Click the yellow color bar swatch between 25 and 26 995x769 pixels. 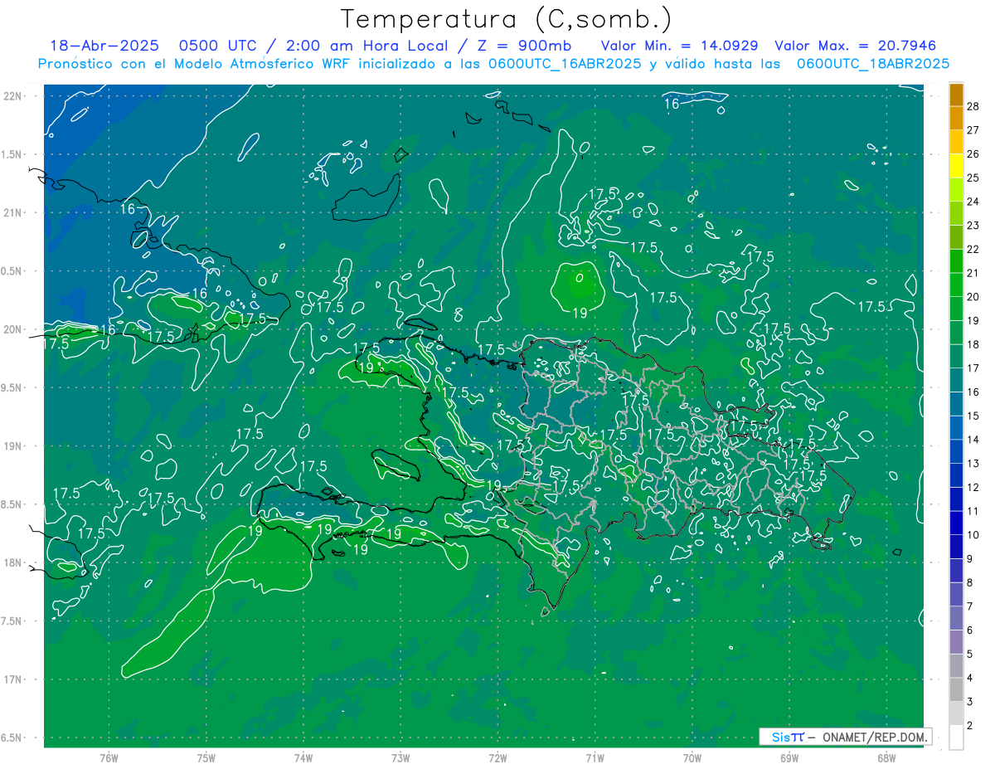pyautogui.click(x=956, y=166)
